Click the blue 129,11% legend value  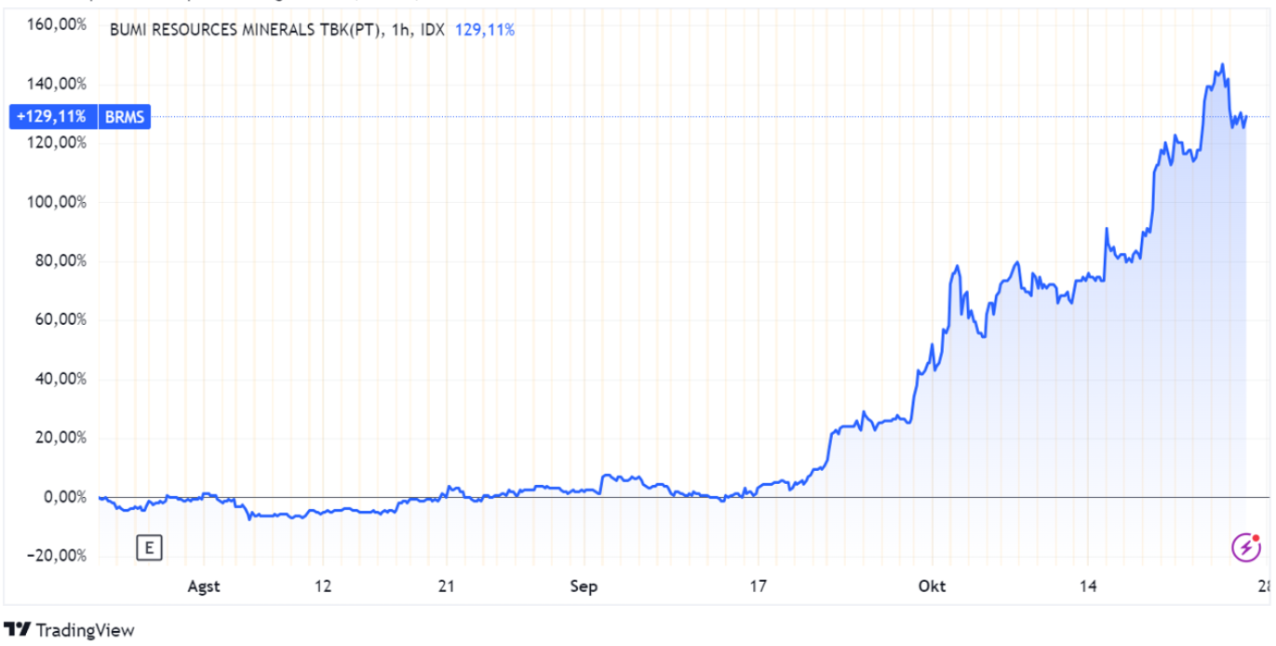click(x=485, y=30)
